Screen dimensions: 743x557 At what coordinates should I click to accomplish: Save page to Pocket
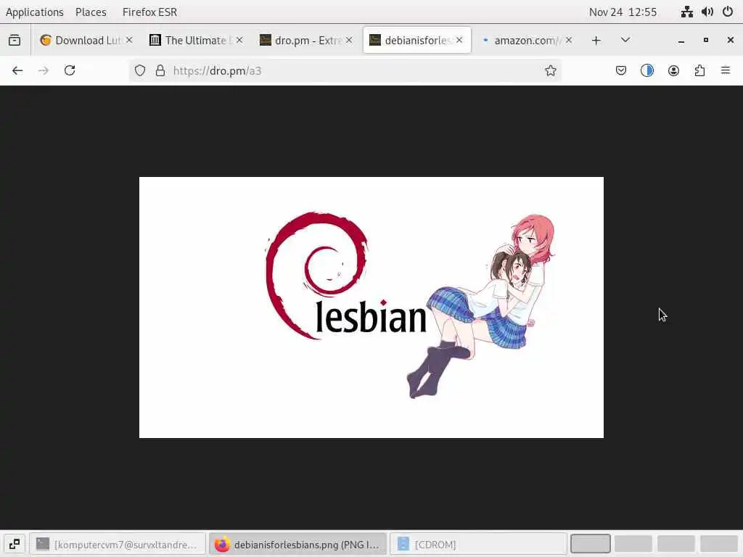[x=621, y=70]
